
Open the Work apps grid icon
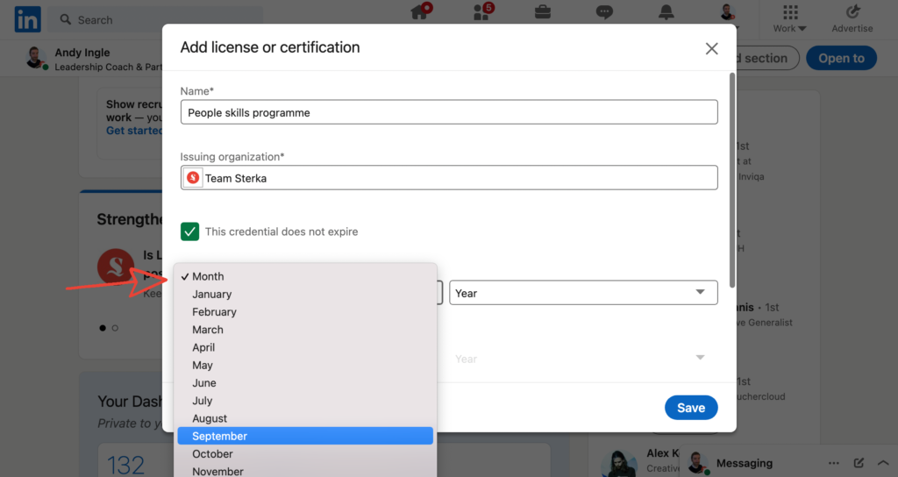point(790,12)
